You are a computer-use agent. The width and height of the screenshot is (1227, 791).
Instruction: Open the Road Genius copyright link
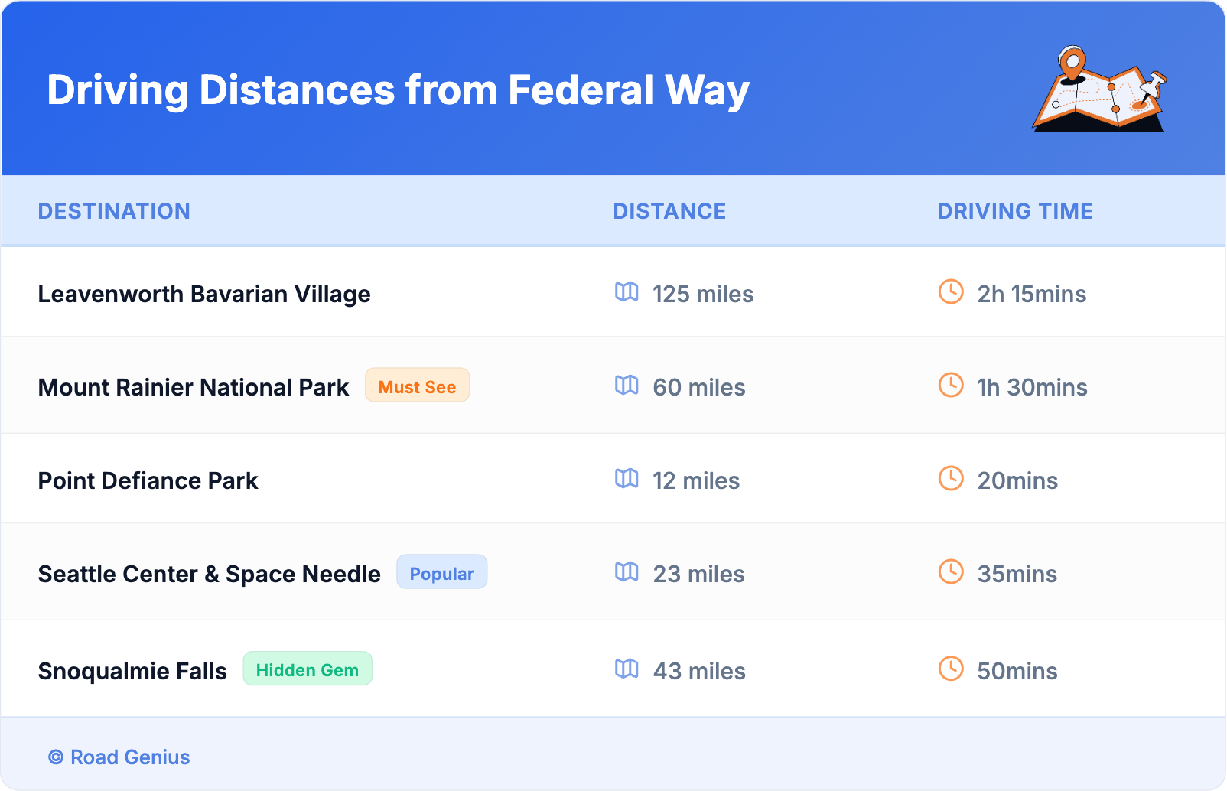(120, 757)
